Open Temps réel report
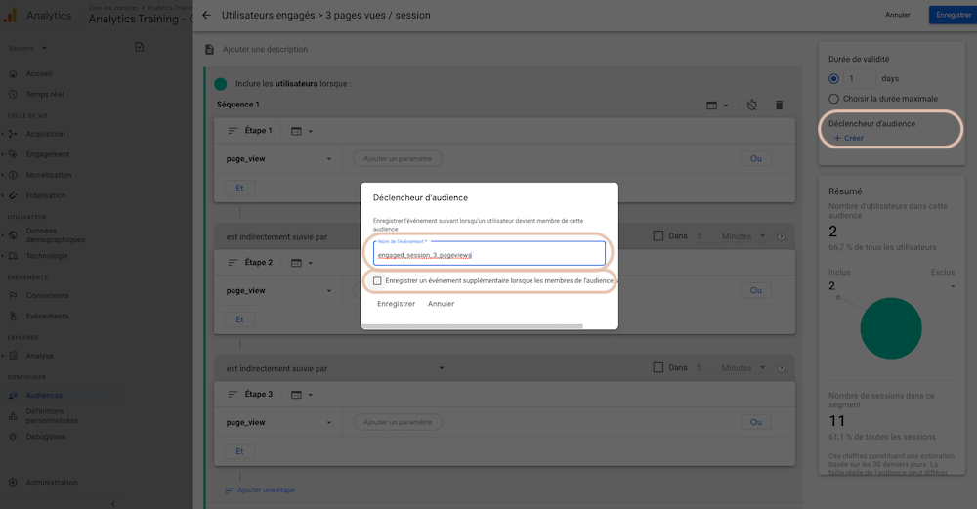 click(x=45, y=94)
